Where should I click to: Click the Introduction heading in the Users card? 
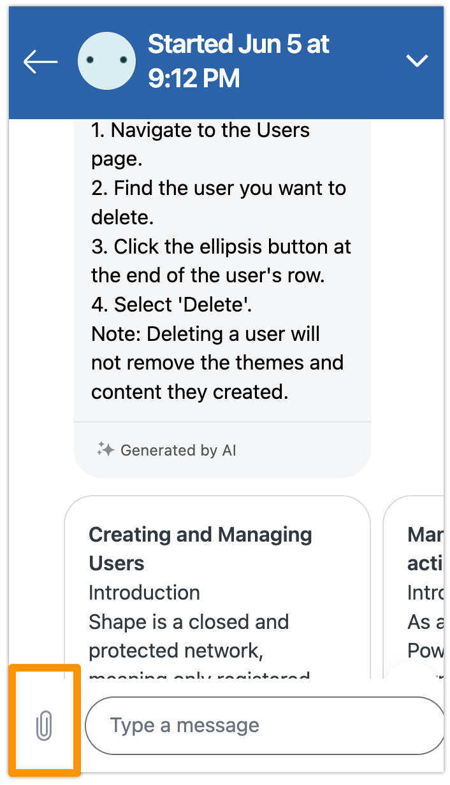click(144, 593)
